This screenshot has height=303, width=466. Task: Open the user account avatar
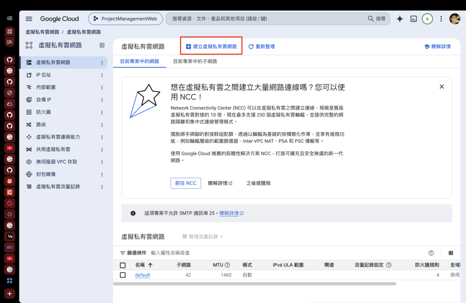(x=455, y=19)
